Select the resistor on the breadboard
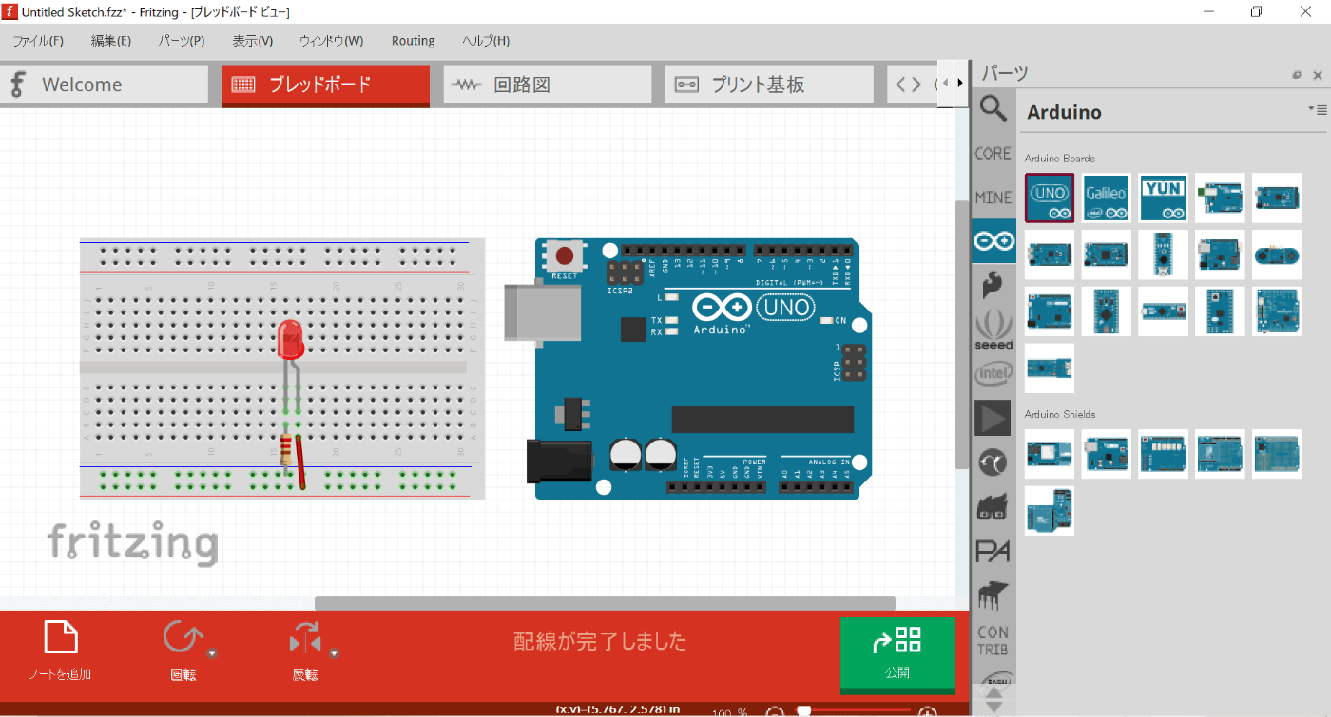Viewport: 1331px width, 717px height. [x=286, y=449]
